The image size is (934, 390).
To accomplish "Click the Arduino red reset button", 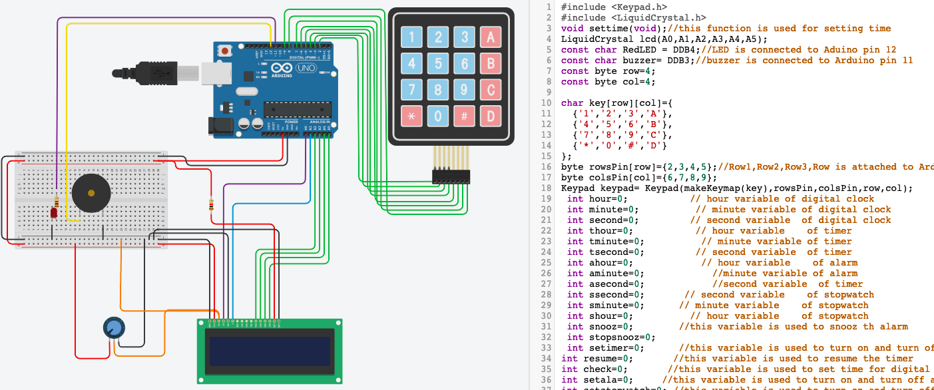I will [226, 51].
